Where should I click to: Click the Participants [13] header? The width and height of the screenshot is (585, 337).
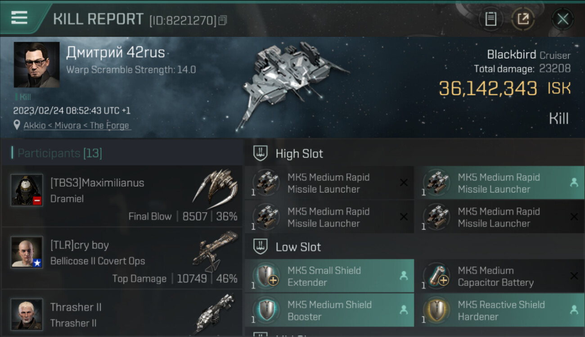pyautogui.click(x=59, y=153)
